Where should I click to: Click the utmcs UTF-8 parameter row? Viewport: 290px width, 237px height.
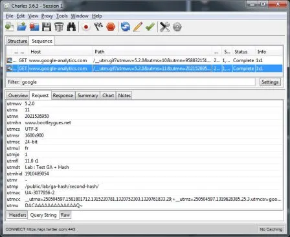(144, 129)
